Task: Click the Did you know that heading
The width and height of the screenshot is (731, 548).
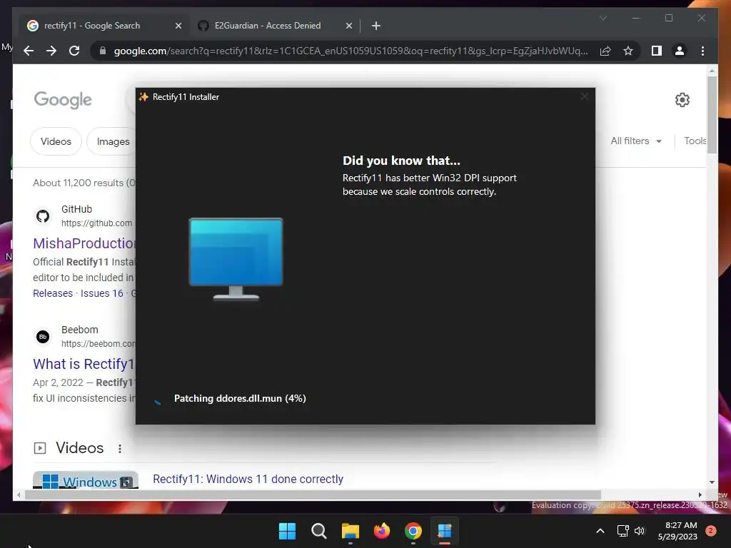Action: click(401, 161)
